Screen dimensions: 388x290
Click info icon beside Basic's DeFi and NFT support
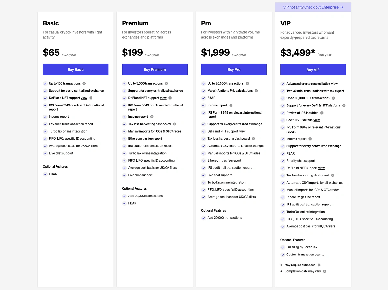coord(91,98)
